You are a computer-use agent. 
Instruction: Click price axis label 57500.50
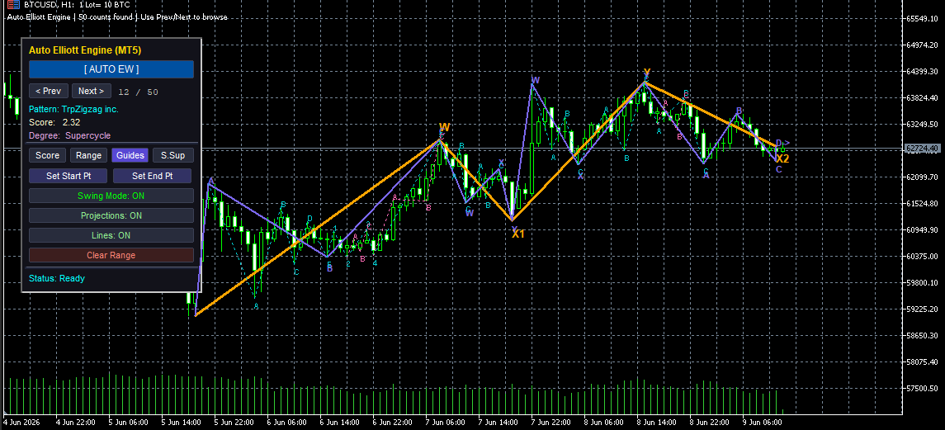click(x=923, y=389)
